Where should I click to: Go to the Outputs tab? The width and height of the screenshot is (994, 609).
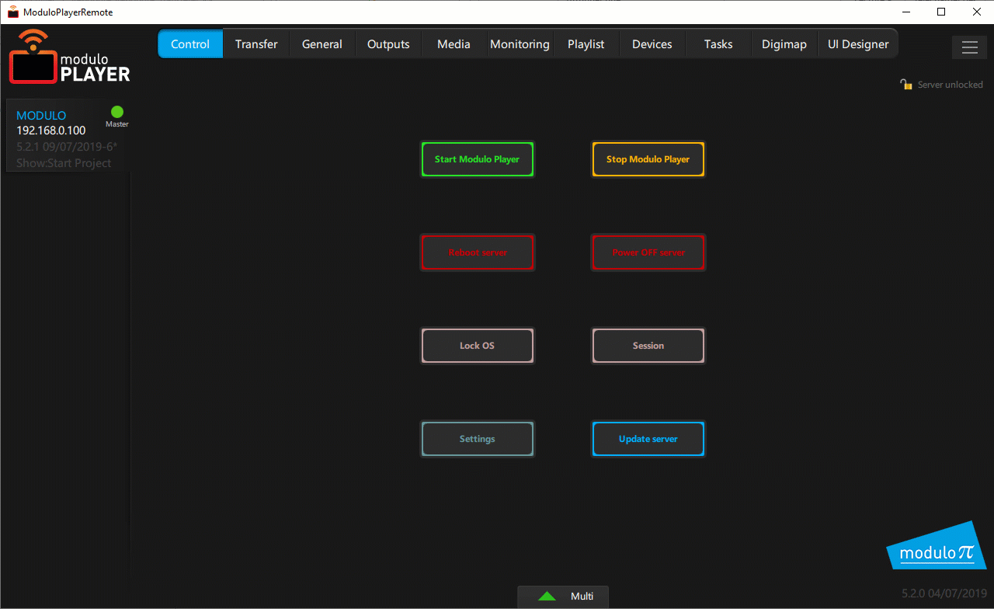[x=388, y=44]
